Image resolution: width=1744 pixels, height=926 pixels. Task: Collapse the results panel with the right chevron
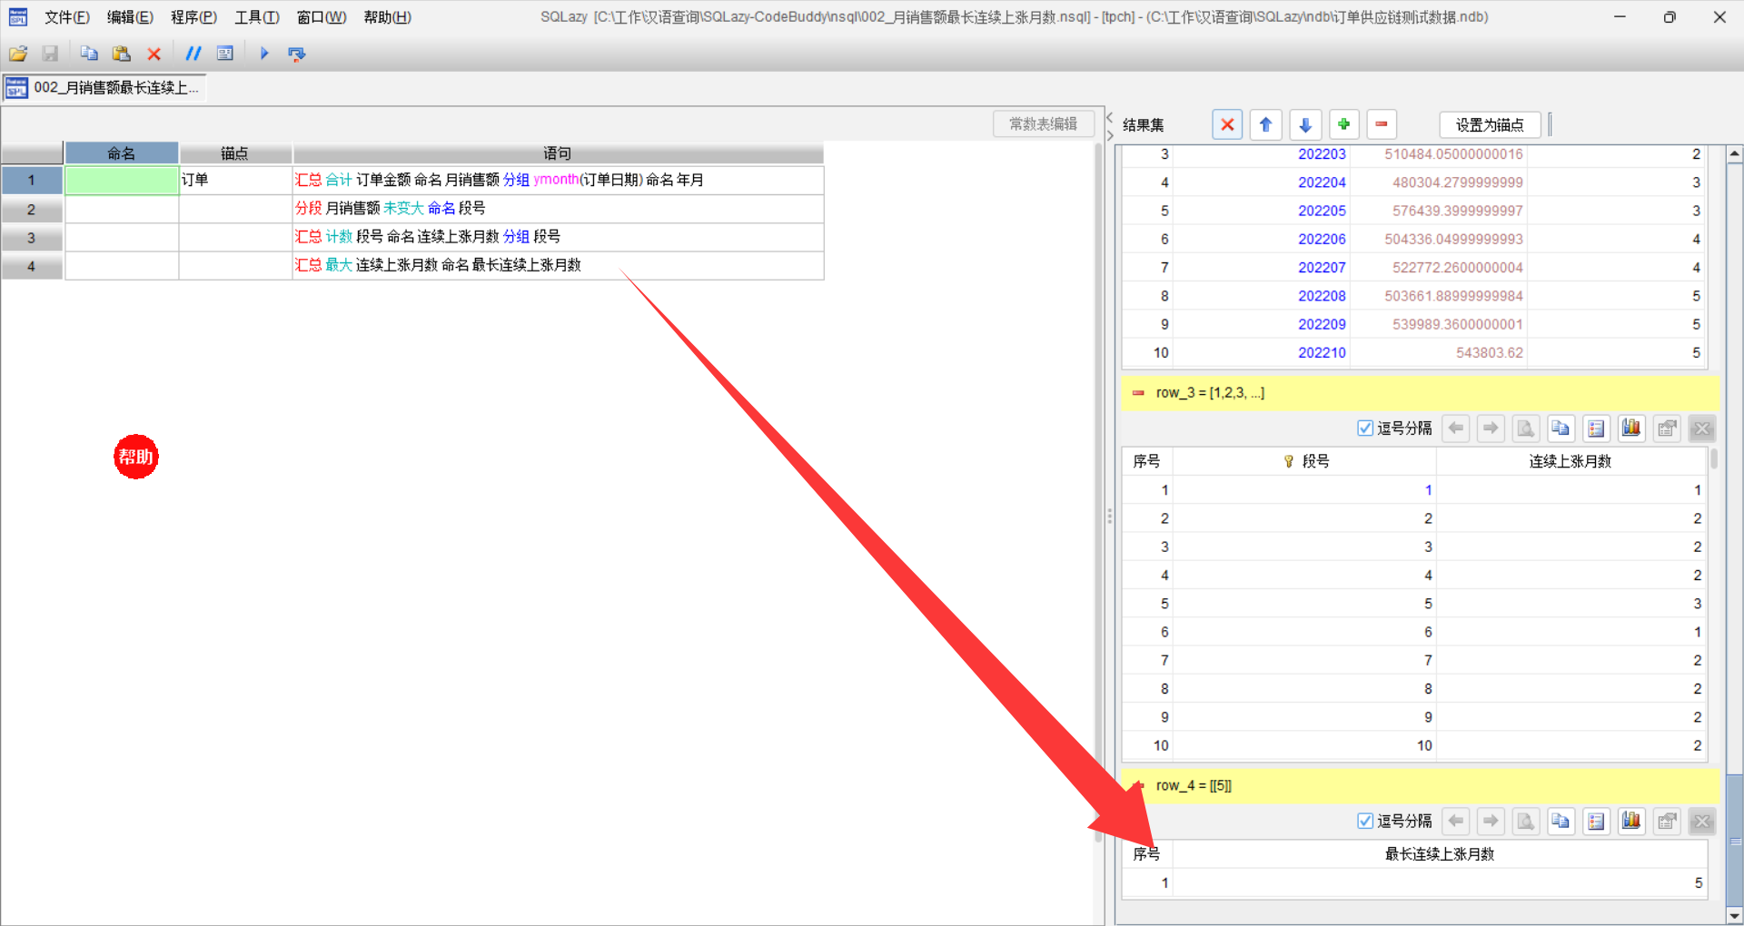1110,135
